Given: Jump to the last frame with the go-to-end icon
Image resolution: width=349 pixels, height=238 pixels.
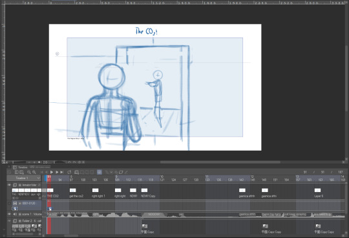Looking at the screenshot, I should pos(62,172).
